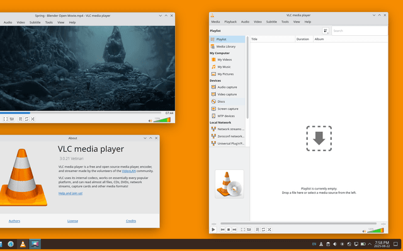Click Stop in the playlist VLC window

click(229, 230)
